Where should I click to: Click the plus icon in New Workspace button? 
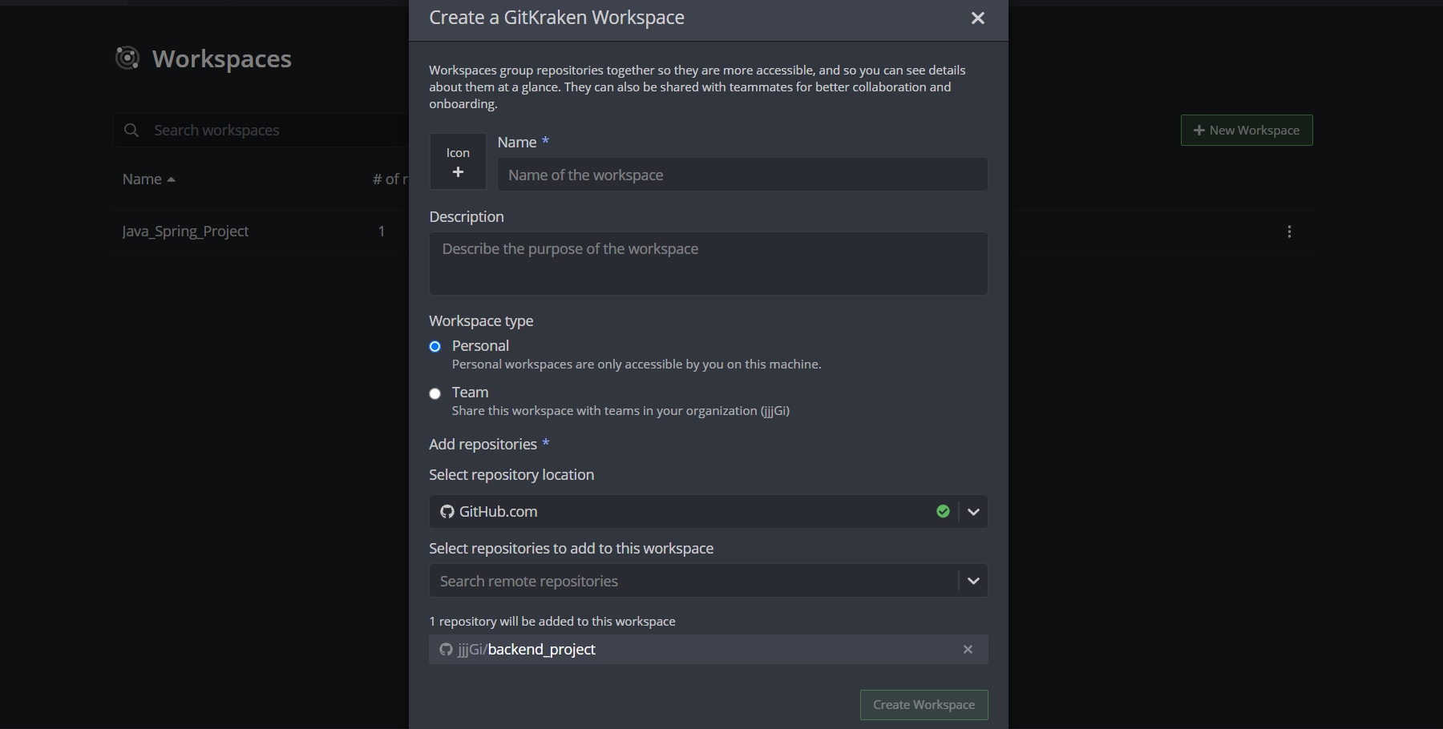pos(1198,130)
